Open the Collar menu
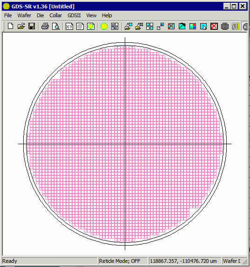The height and width of the screenshot is (267, 250). tap(56, 15)
